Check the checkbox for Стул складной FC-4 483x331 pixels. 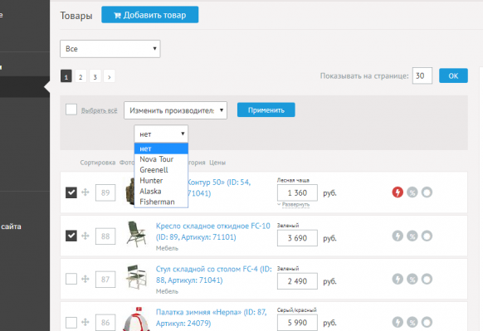(x=71, y=280)
